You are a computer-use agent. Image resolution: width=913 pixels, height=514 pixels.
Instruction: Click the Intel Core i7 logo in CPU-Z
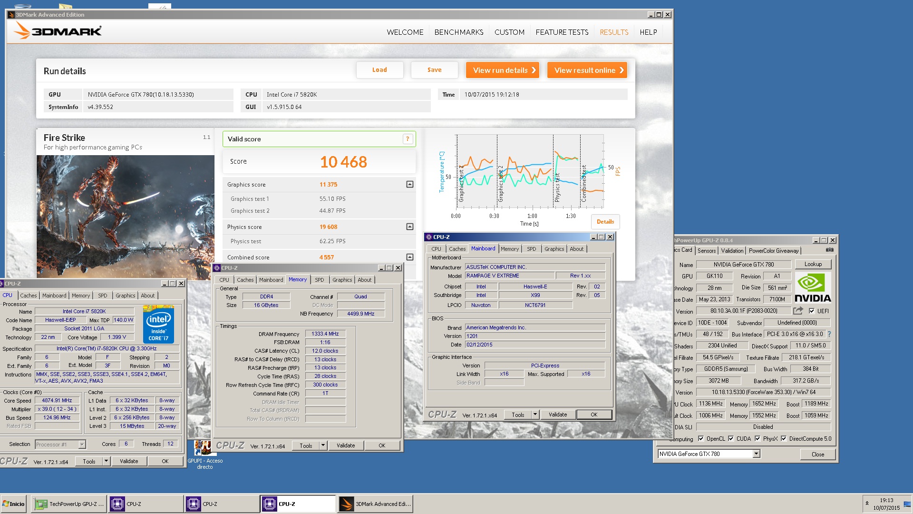click(158, 325)
